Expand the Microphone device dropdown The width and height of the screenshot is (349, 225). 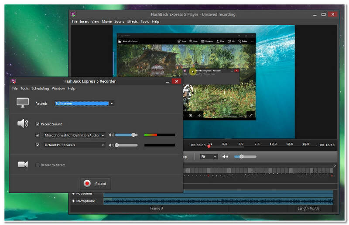pyautogui.click(x=103, y=135)
